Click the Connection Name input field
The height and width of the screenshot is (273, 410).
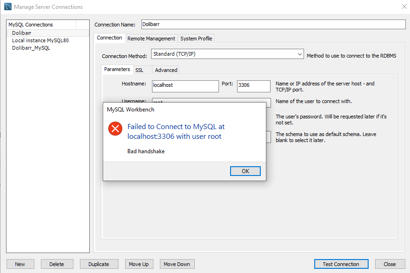pyautogui.click(x=273, y=24)
